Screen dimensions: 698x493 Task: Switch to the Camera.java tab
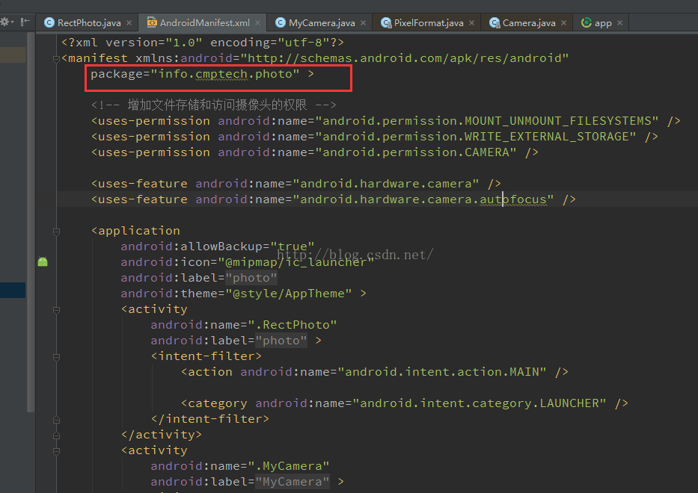[x=528, y=23]
